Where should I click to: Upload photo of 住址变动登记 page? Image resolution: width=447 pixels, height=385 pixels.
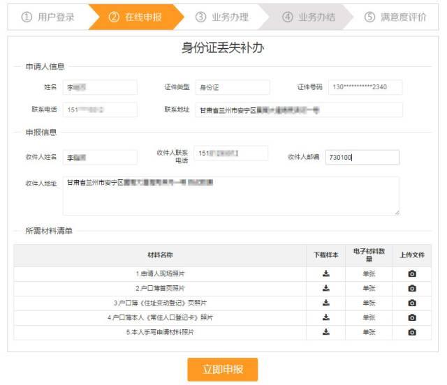pyautogui.click(x=411, y=303)
